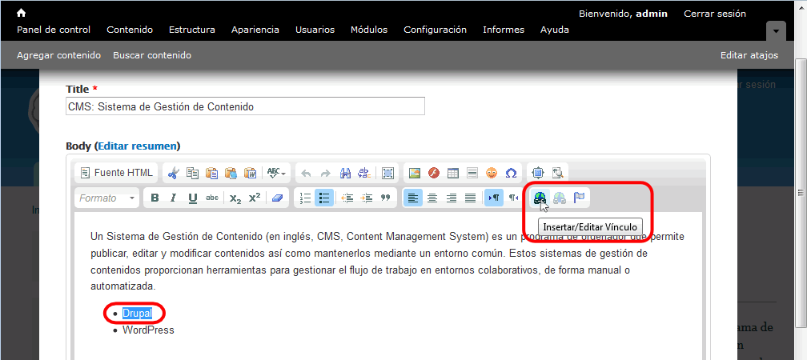Click Fuente HTML source button
This screenshot has width=807, height=360.
tap(117, 174)
